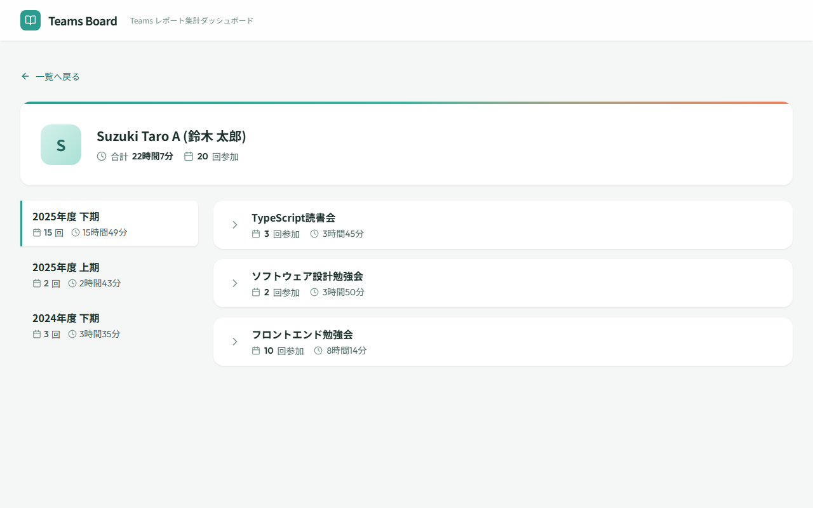Click calendar icon in TypeScript読書会 row
The height and width of the screenshot is (508, 813).
pyautogui.click(x=256, y=234)
